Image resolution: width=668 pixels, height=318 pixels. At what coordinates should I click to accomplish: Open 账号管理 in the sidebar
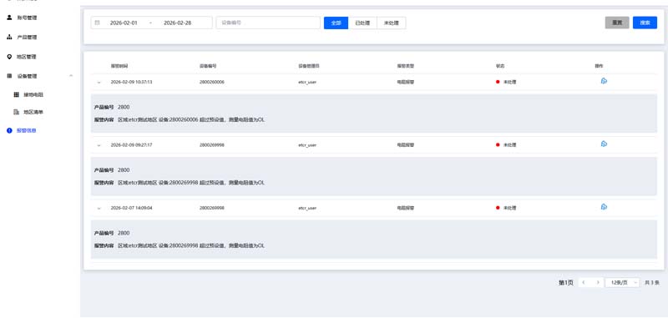click(x=27, y=18)
